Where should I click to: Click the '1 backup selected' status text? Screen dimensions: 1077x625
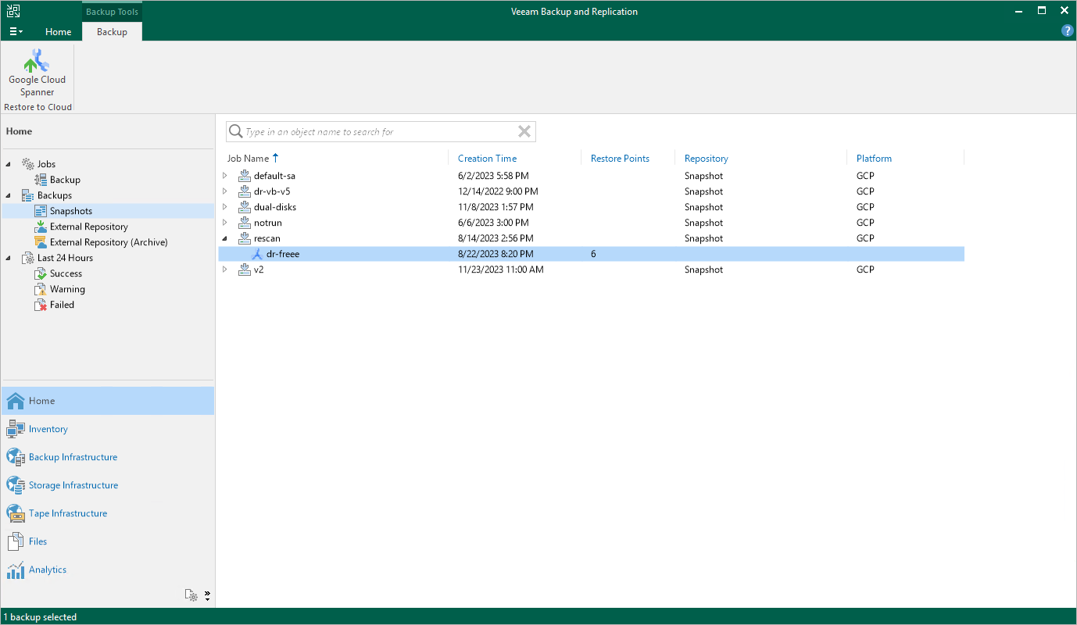pos(40,617)
